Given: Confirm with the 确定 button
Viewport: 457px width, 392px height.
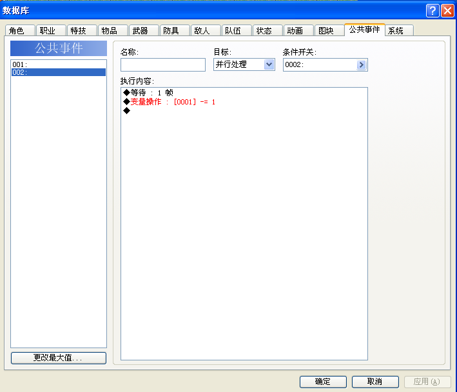Looking at the screenshot, I should click(323, 382).
